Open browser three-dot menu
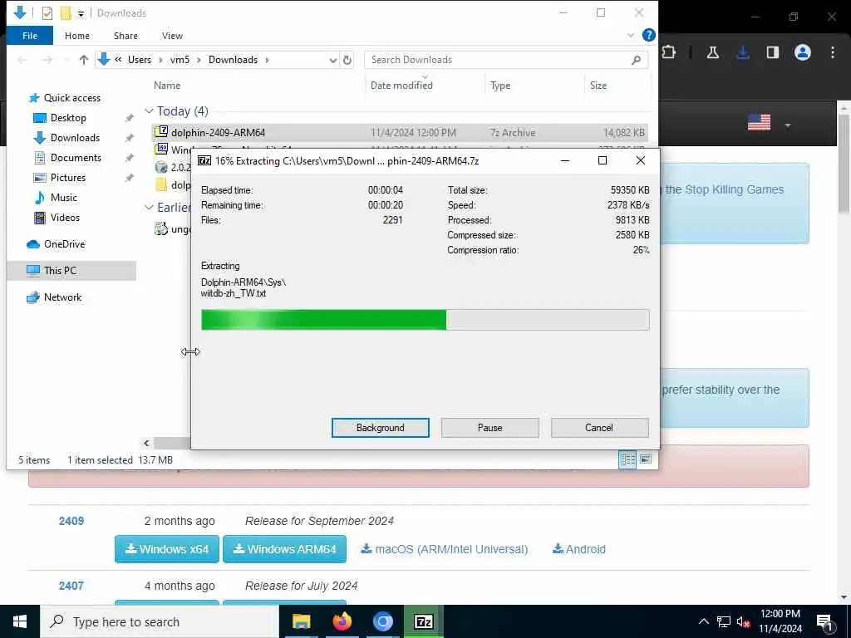The image size is (851, 638). pyautogui.click(x=833, y=52)
